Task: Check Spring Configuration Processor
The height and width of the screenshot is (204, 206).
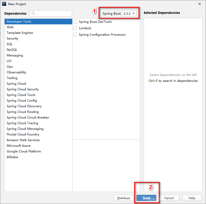Action: tap(75, 34)
